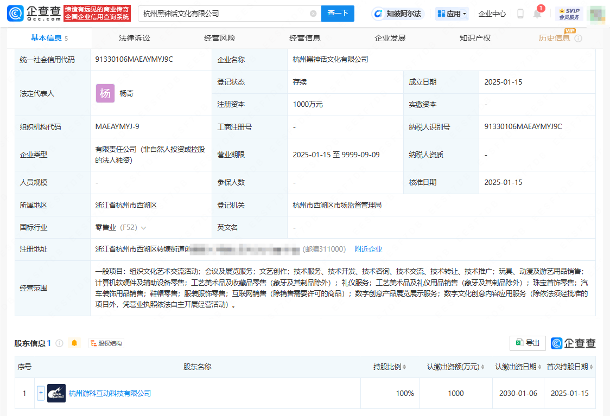Switch to 知识产权 tab
Screen dimensions: 610x416
coord(475,38)
